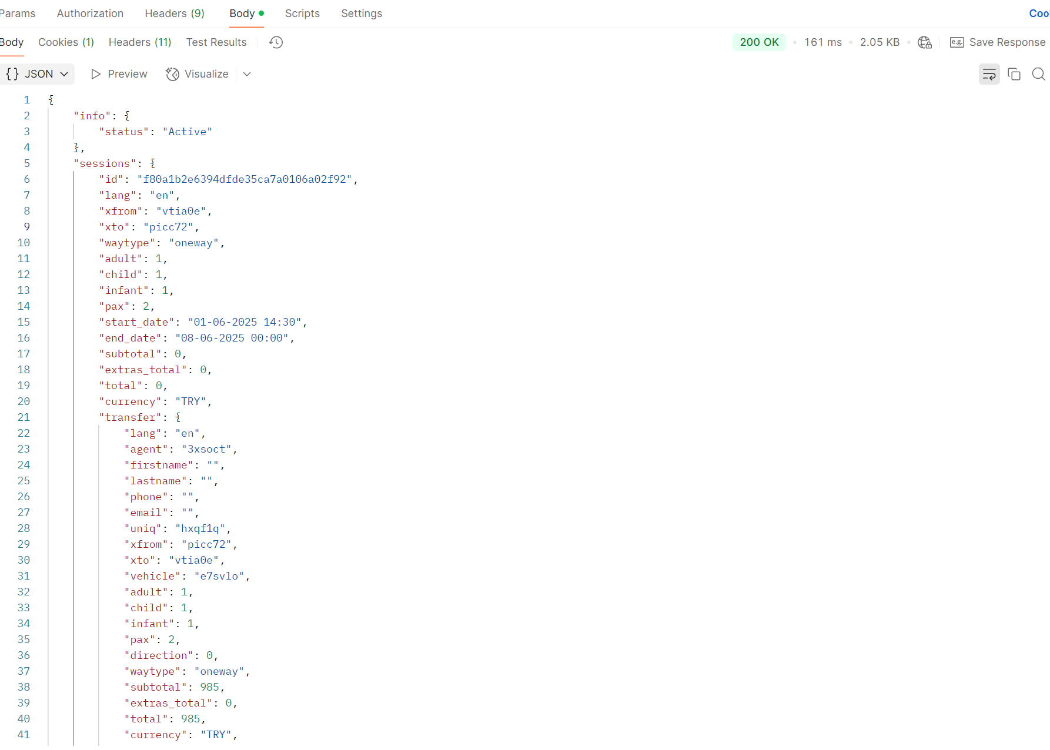Open response Headers (11) tab
This screenshot has width=1050, height=750.
tap(140, 42)
